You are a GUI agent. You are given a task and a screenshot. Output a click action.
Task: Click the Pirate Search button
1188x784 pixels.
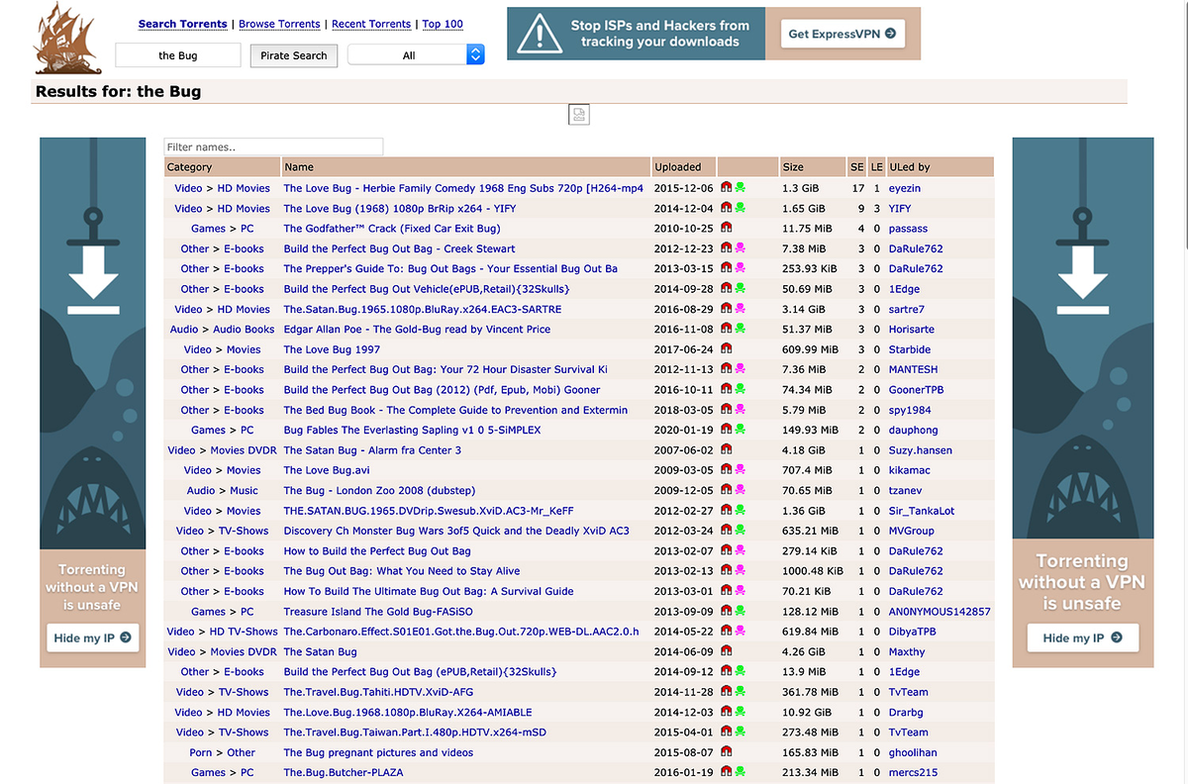(x=294, y=55)
